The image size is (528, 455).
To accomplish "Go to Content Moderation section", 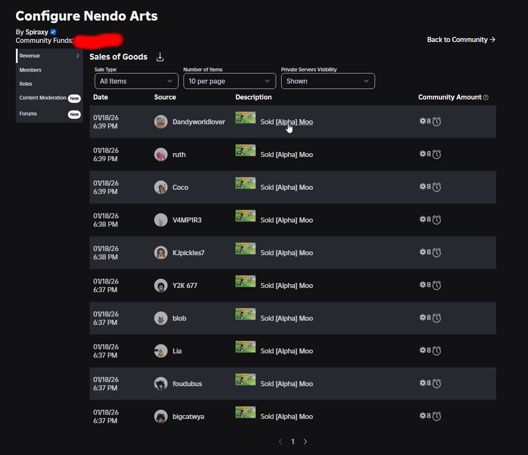I will click(43, 98).
